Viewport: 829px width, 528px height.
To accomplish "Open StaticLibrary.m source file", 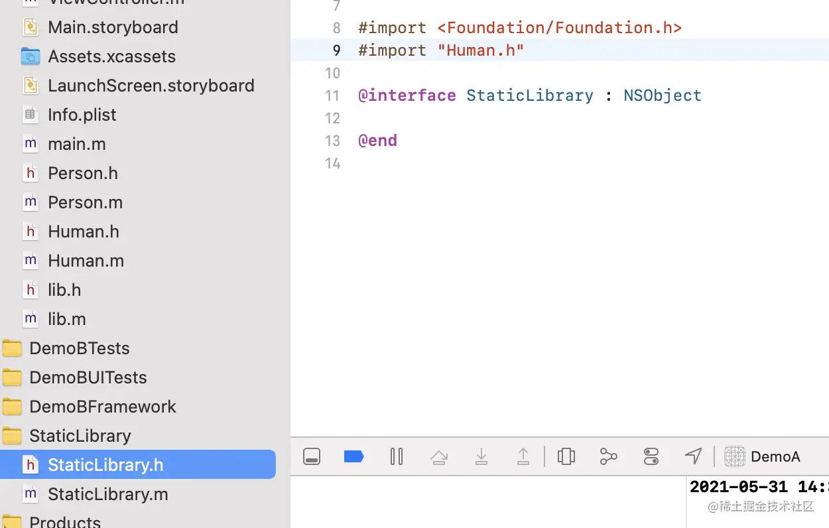I will [x=107, y=494].
